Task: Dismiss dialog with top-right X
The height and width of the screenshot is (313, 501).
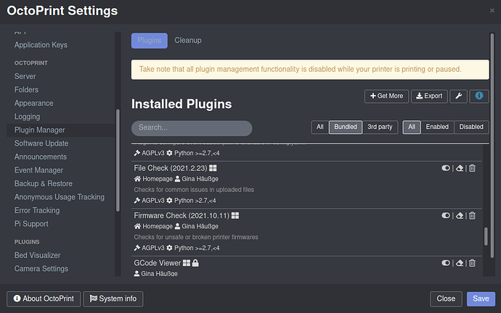Action: pyautogui.click(x=492, y=11)
